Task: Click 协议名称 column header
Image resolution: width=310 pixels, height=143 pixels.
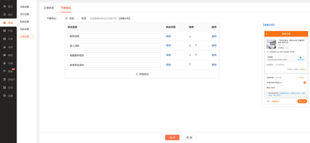Action: coord(72,27)
